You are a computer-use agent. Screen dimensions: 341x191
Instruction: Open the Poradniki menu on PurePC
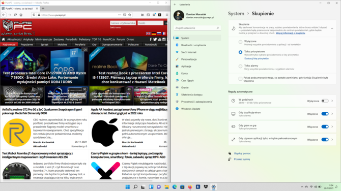pos(71,39)
